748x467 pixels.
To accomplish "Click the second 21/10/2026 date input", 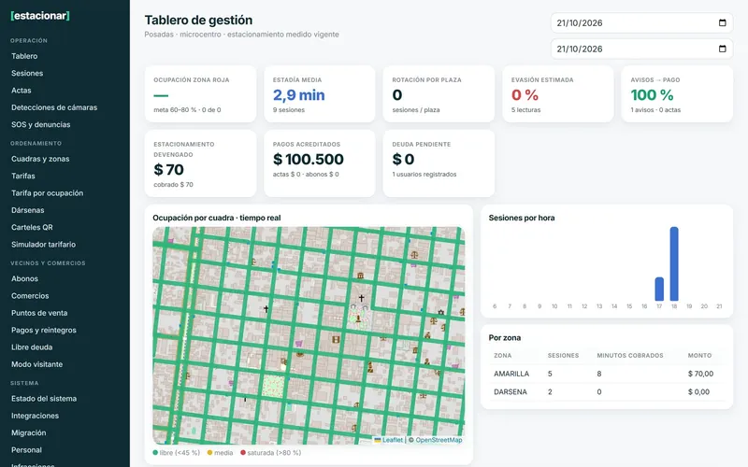I will (641, 49).
